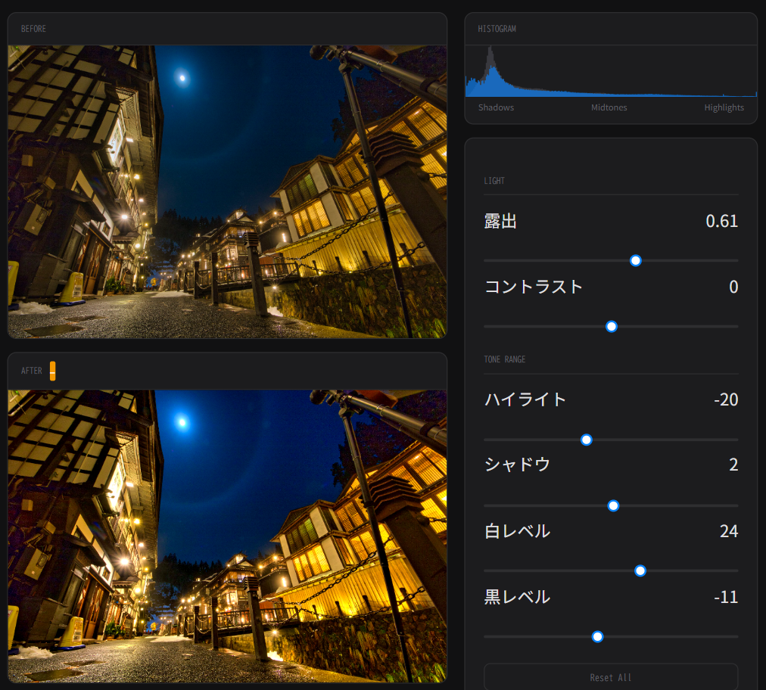Click the orange indicator beside AFTER label
The height and width of the screenshot is (690, 766).
(x=52, y=371)
